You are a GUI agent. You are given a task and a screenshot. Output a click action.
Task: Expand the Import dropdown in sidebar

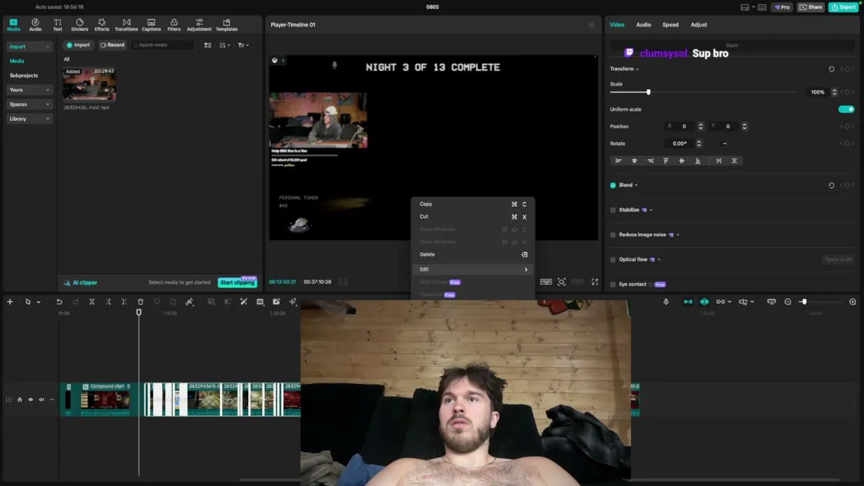click(x=29, y=47)
